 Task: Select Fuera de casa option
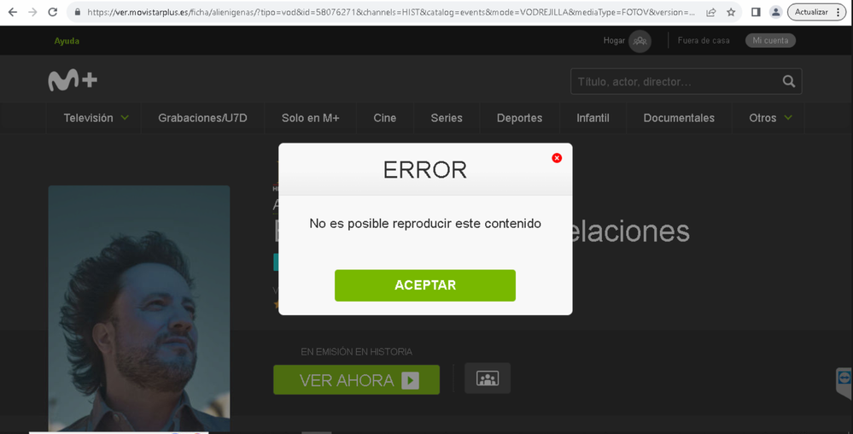[x=704, y=40]
